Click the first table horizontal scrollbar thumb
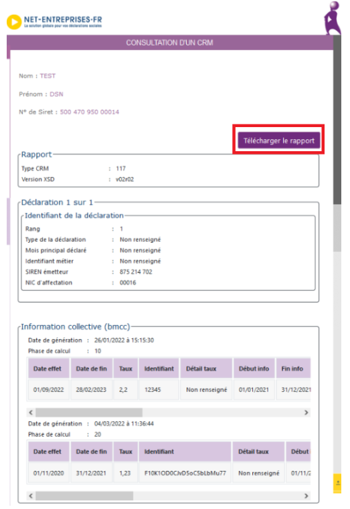 point(89,412)
